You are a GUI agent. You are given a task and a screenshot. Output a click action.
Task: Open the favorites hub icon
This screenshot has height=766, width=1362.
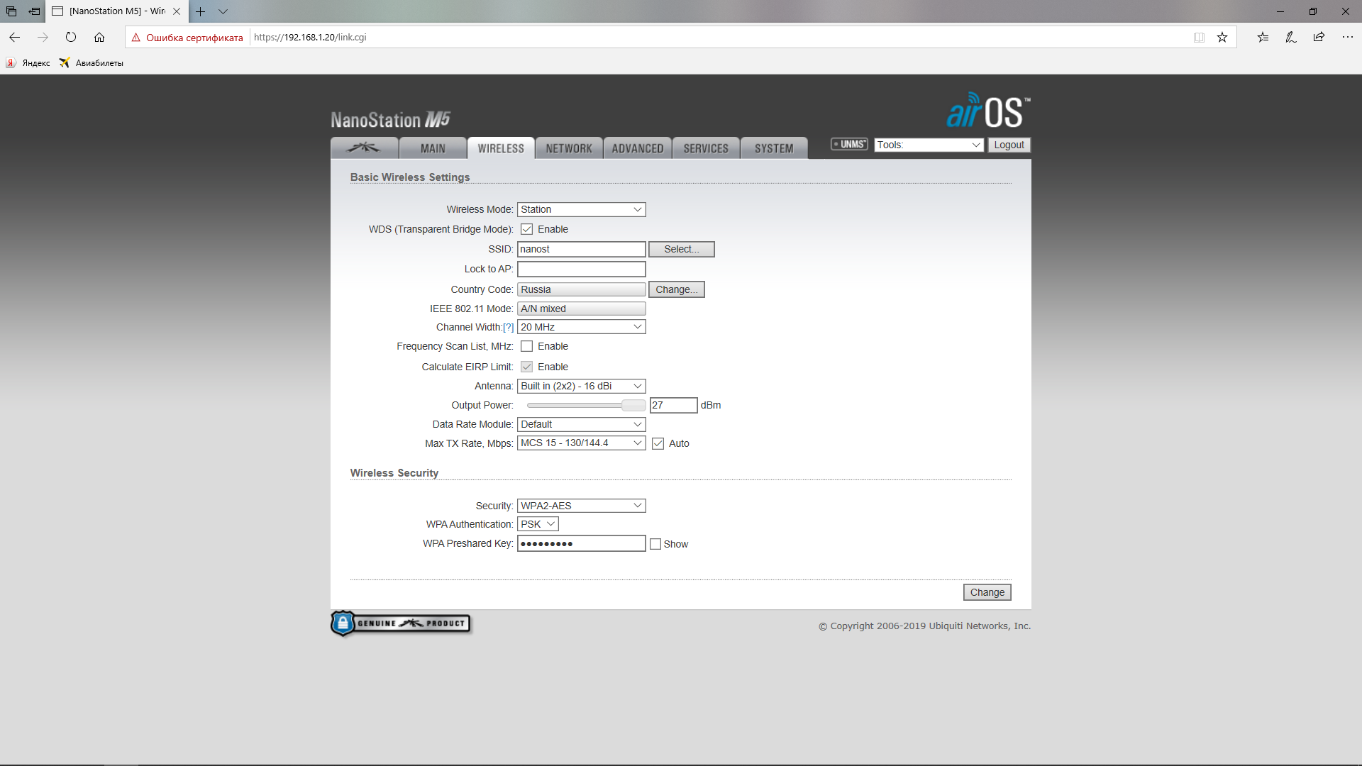[x=1263, y=38]
